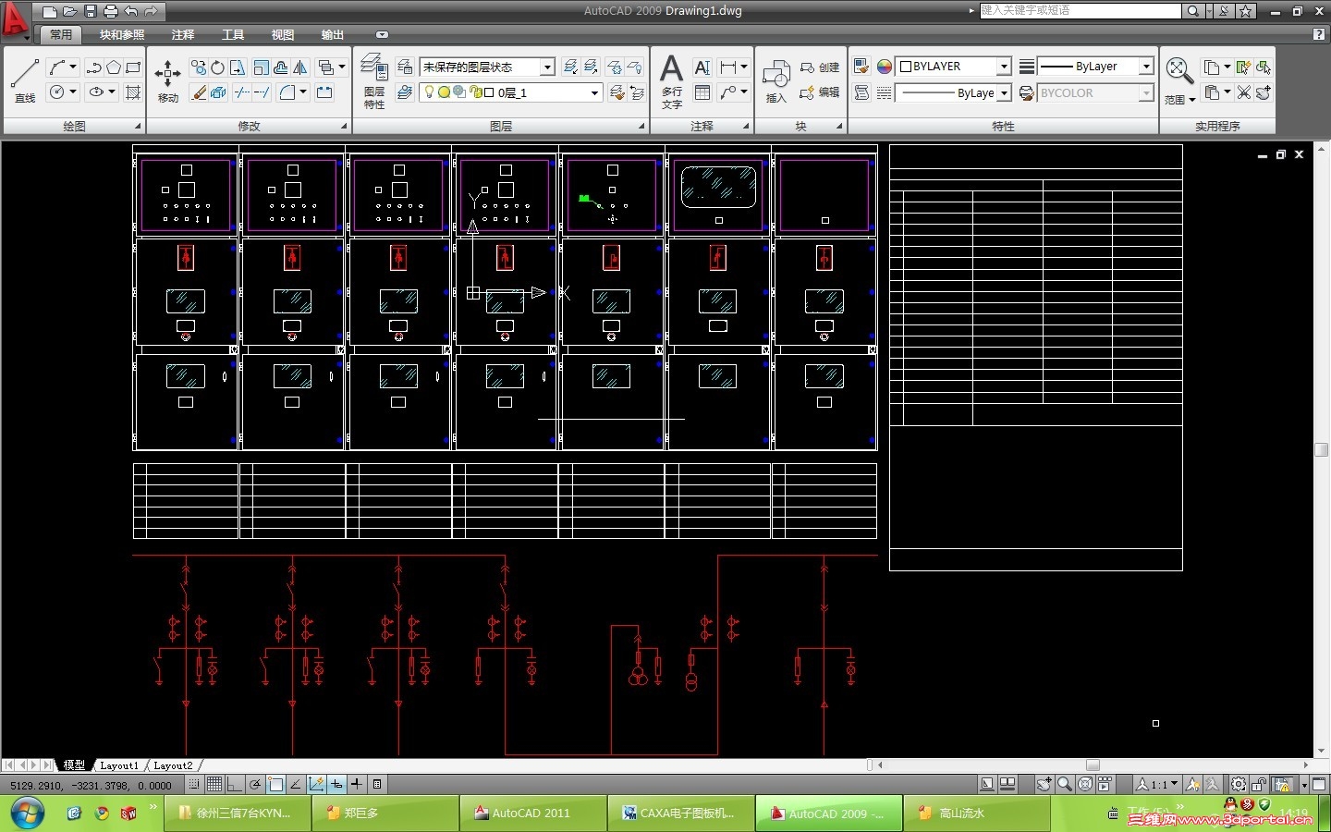Toggle Lineweight display in the status bar
The image size is (1331, 832).
[357, 784]
